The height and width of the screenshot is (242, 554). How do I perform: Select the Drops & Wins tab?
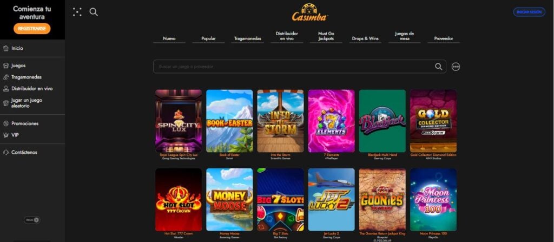(x=365, y=38)
